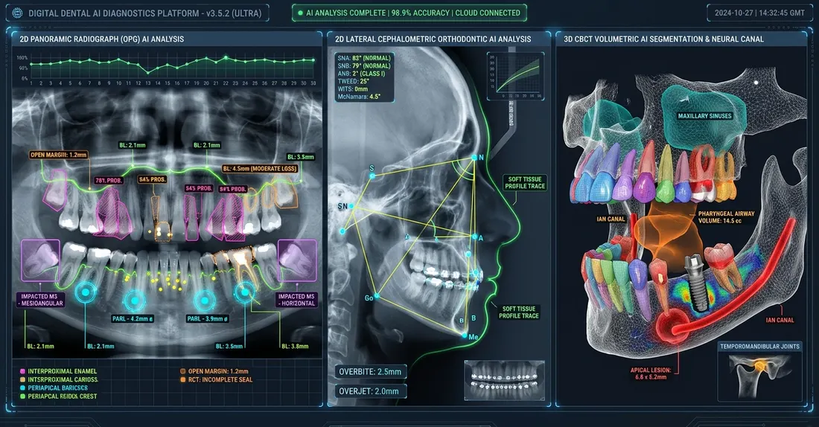
Task: Open the right impacted molar thumbnail above Horizontal
Action: pos(297,260)
